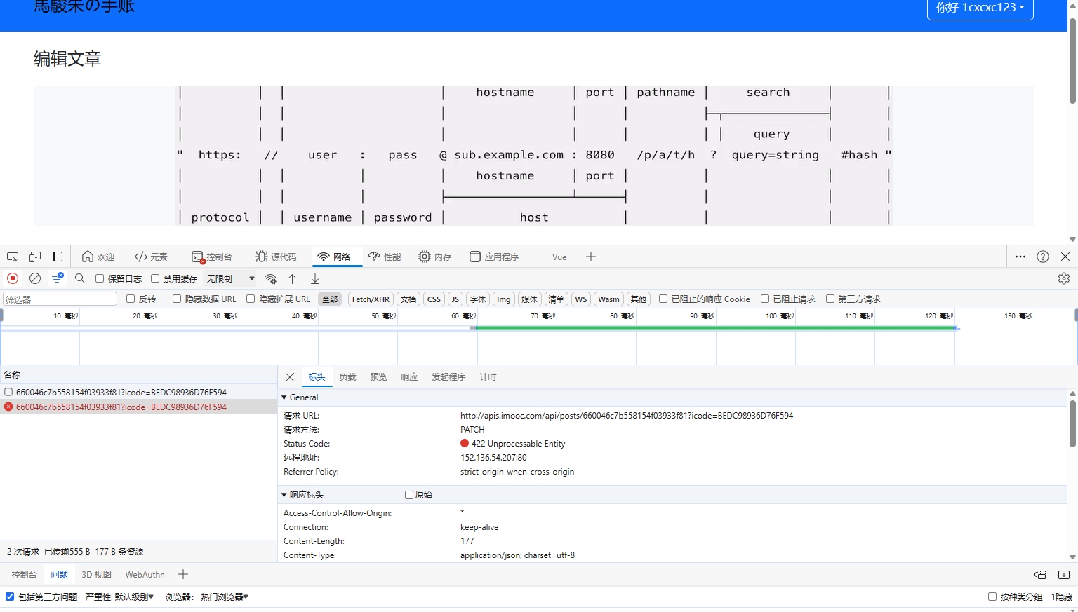Viewport: 1078px width, 612px height.
Task: Filter requests by CSS
Action: 434,299
